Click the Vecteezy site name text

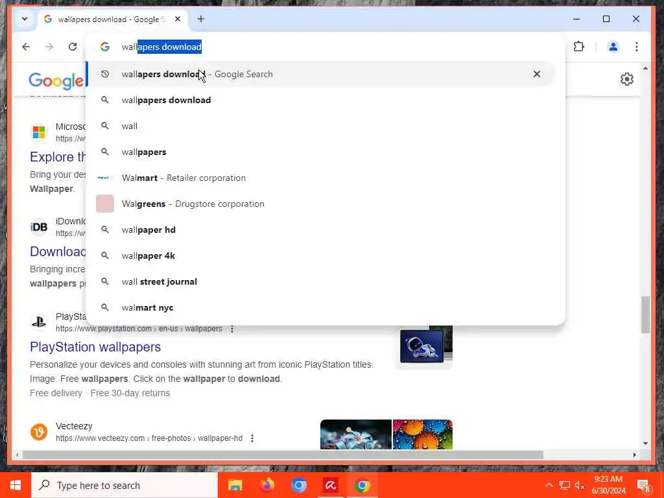pos(74,426)
